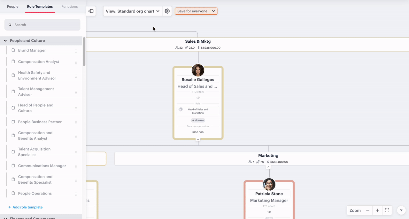This screenshot has height=219, width=409.
Task: Click the role template Search field
Action: tap(42, 25)
